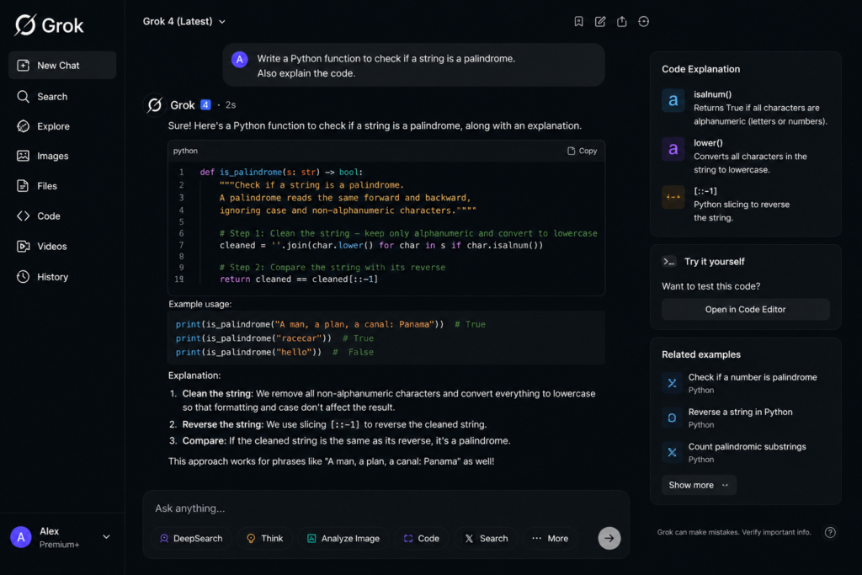Viewport: 862px width, 575px height.
Task: Click the blue 4 badge next to Grok
Action: (x=205, y=104)
